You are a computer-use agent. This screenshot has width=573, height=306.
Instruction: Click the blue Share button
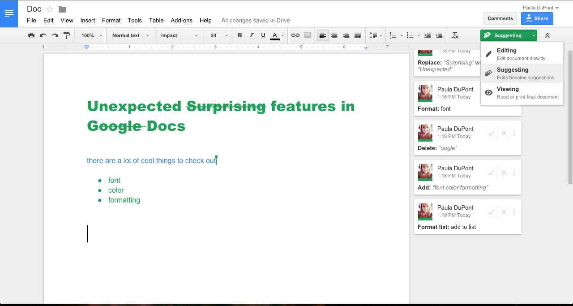537,18
